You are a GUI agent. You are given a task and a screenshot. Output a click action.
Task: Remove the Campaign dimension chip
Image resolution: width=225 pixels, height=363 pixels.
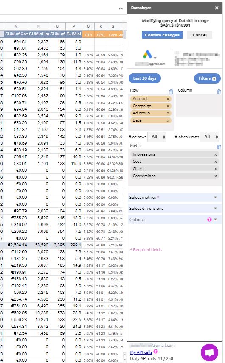click(168, 106)
